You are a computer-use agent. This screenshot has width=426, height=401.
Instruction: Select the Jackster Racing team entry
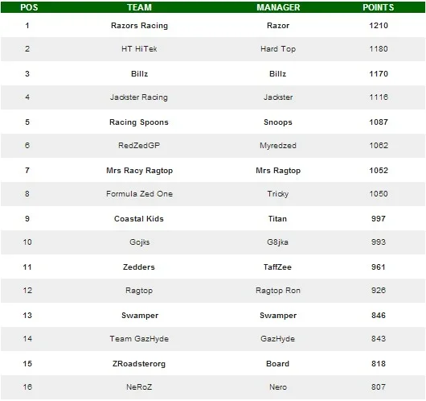139,97
